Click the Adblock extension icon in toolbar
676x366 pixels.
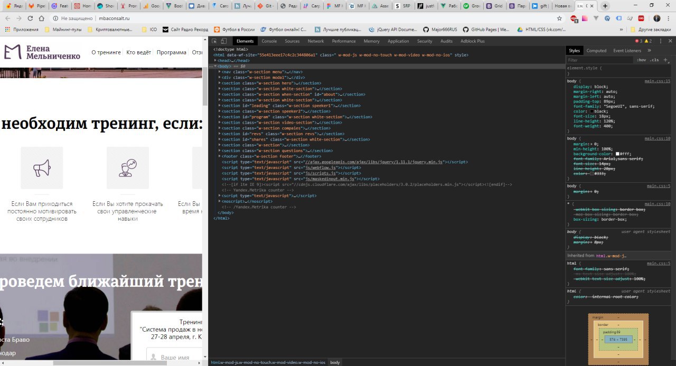click(574, 18)
